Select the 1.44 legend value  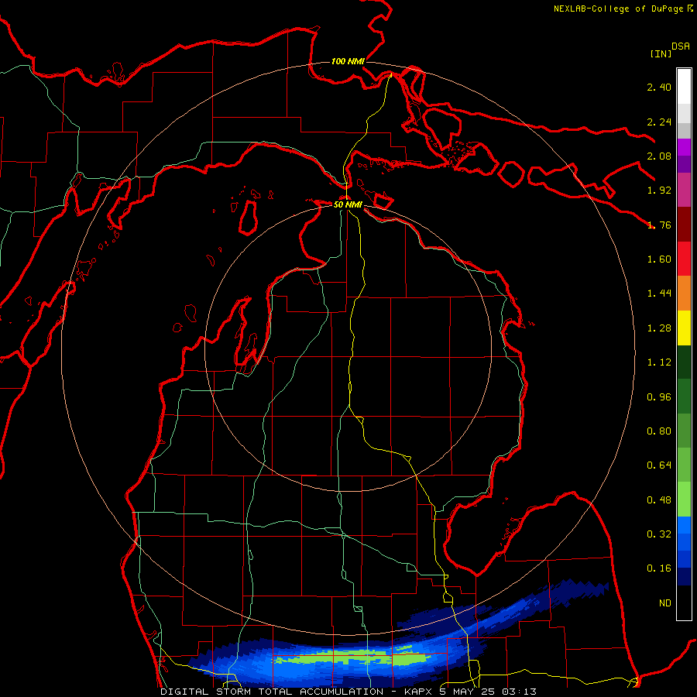tap(659, 294)
